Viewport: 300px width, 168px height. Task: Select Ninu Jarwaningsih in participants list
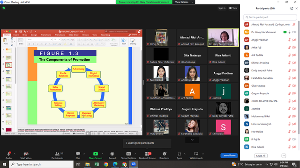pos(270,124)
